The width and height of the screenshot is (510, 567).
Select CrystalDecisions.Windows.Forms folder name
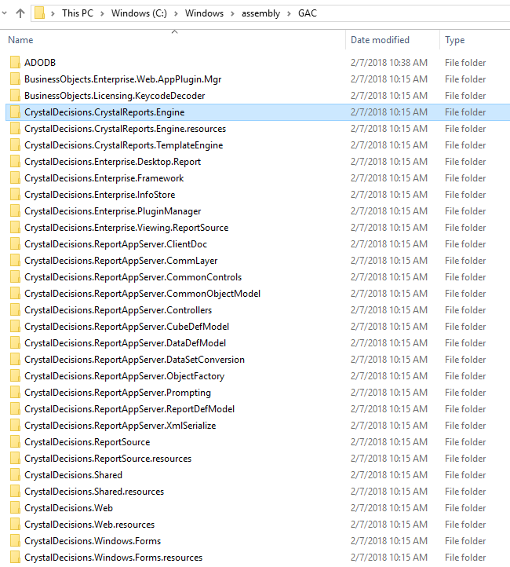click(x=93, y=541)
